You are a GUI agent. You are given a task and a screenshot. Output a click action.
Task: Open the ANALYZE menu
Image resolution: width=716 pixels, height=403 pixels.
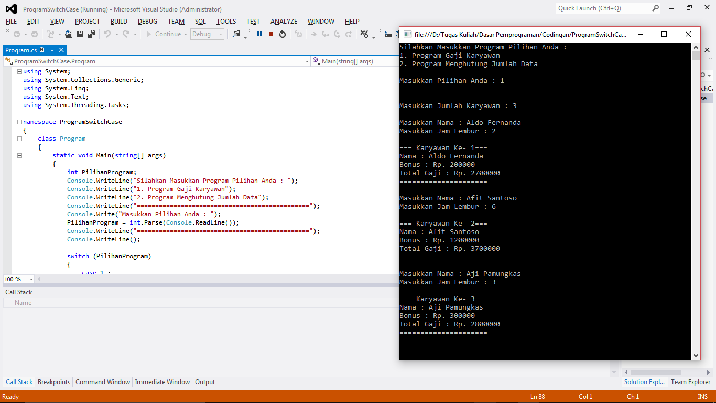[284, 22]
